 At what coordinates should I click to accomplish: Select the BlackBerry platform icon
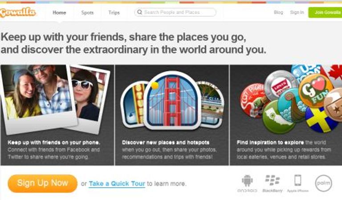tap(273, 184)
